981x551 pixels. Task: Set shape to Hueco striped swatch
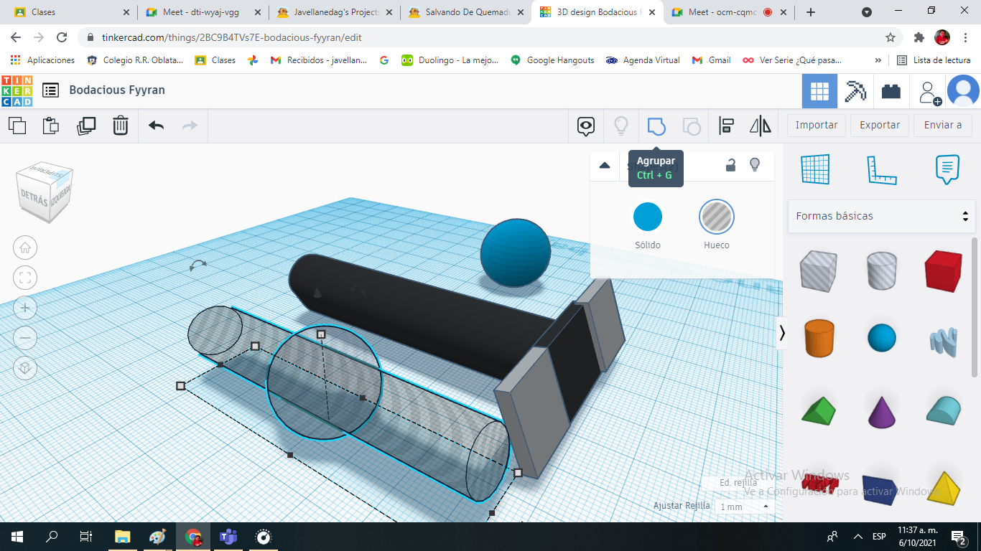717,217
